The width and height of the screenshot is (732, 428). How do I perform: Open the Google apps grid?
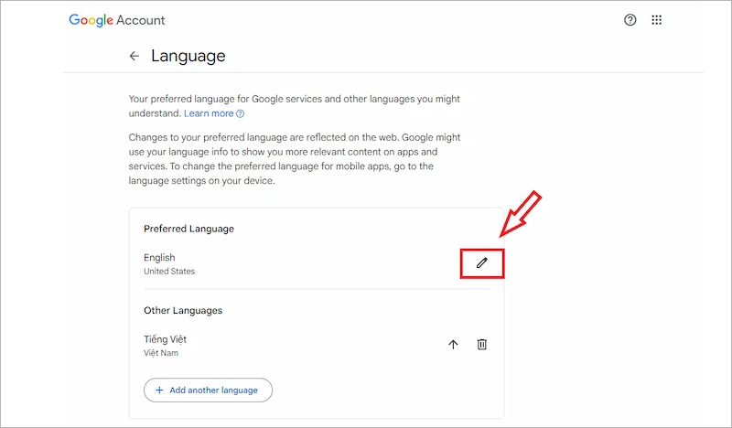coord(656,20)
